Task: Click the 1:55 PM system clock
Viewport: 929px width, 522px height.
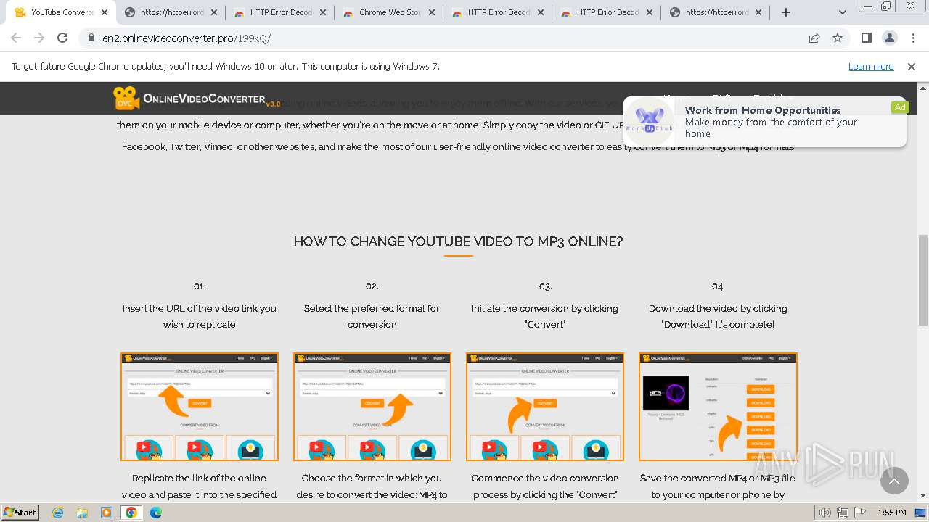Action: pyautogui.click(x=891, y=513)
